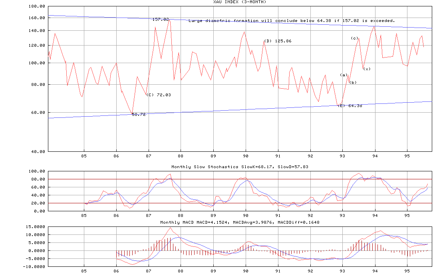Select the (C) 72.03 wave label
The image size is (441, 278).
[x=159, y=95]
